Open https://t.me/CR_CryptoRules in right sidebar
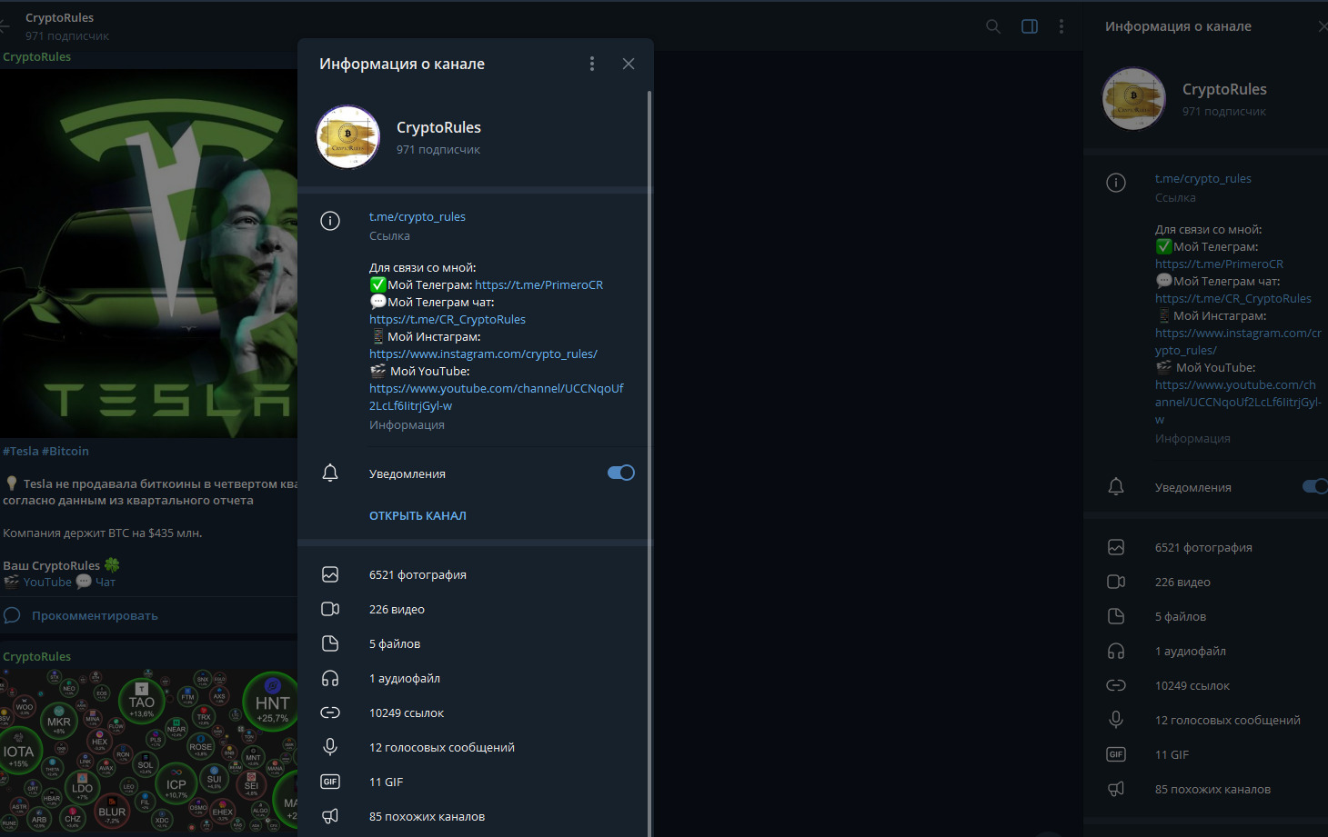 click(1233, 298)
